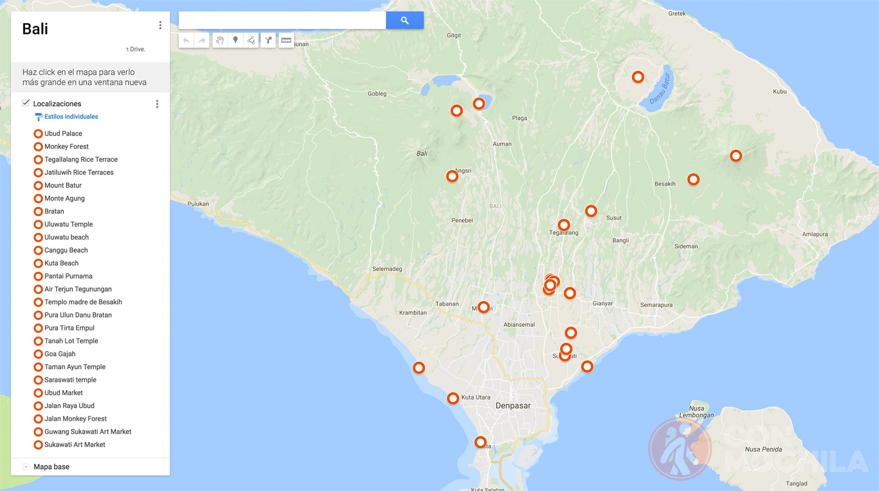The height and width of the screenshot is (491, 879).
Task: Open the map options three-dot menu next to Bali
Action: (160, 24)
